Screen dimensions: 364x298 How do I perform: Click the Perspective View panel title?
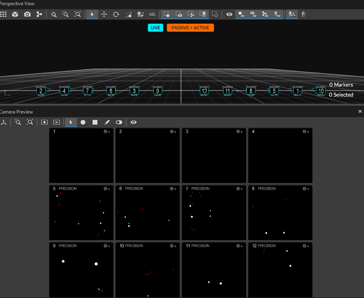pos(18,4)
